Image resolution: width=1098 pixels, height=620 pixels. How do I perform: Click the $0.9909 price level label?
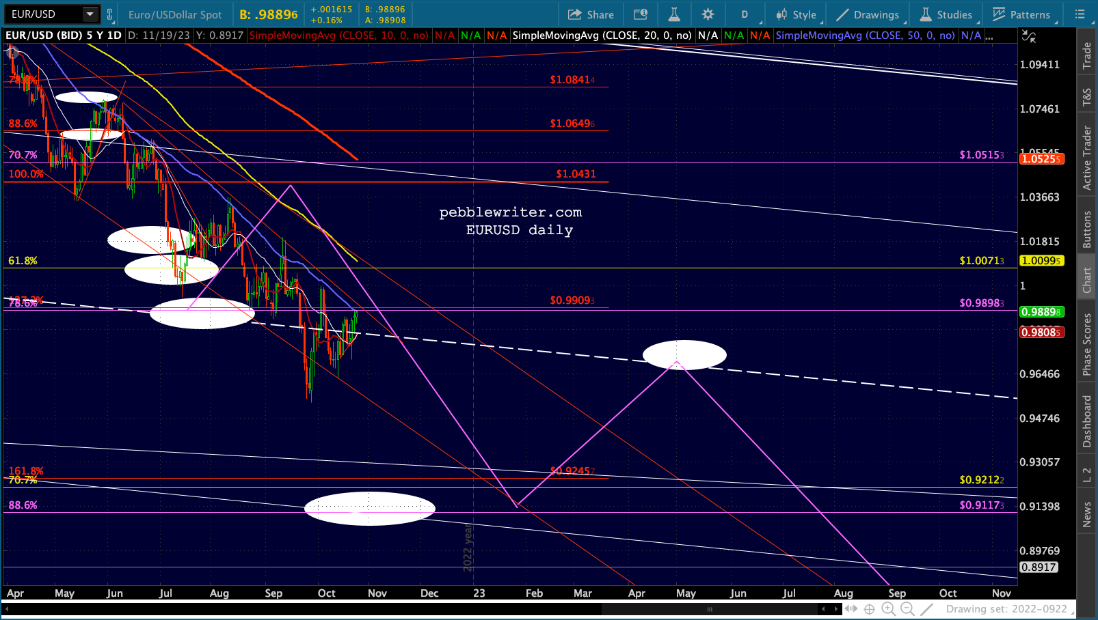[x=572, y=300]
